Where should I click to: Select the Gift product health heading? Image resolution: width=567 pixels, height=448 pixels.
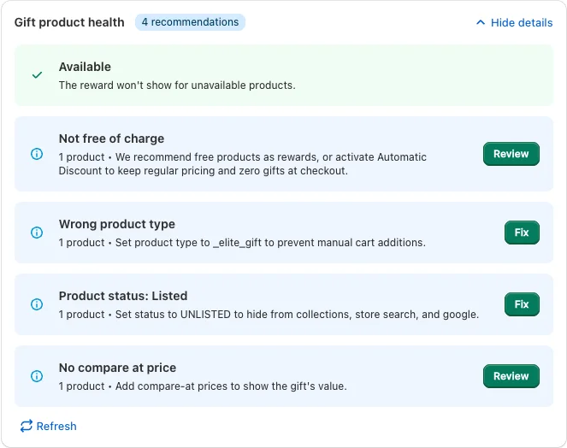click(69, 22)
